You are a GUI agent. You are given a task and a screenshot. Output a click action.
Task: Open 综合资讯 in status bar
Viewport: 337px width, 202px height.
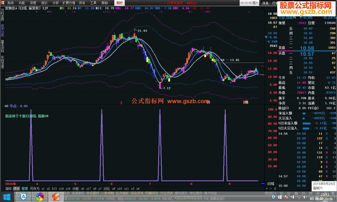[137, 193]
